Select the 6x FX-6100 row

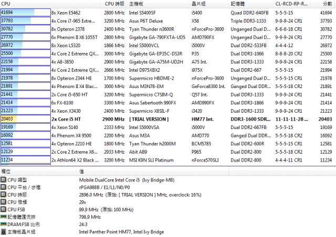pos(168,103)
